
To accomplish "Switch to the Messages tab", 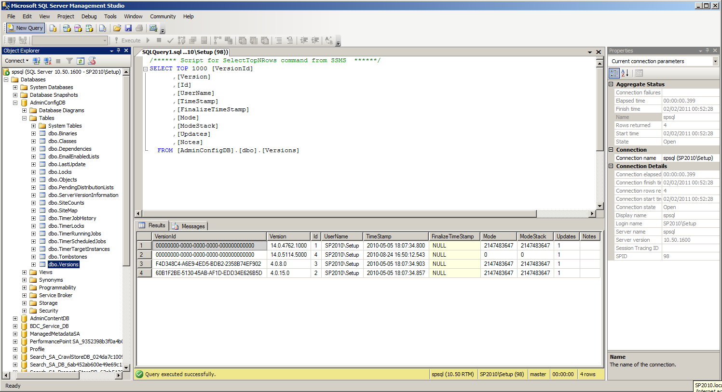I will point(189,226).
